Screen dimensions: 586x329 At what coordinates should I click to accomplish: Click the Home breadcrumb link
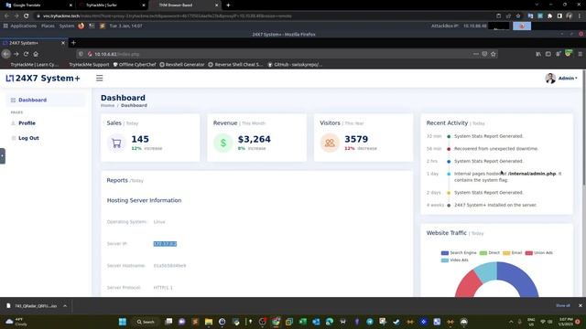click(x=108, y=106)
